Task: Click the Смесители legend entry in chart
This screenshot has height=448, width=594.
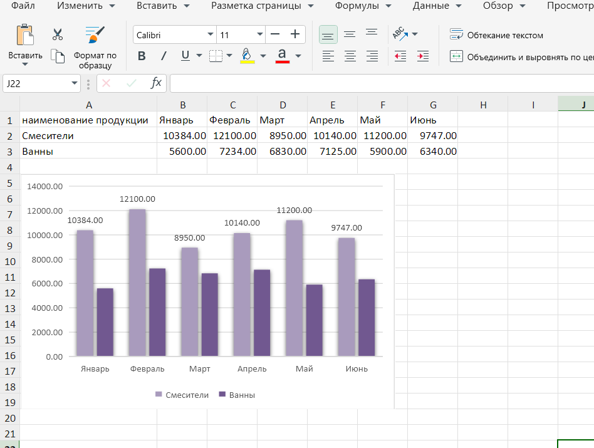Action: click(x=182, y=395)
